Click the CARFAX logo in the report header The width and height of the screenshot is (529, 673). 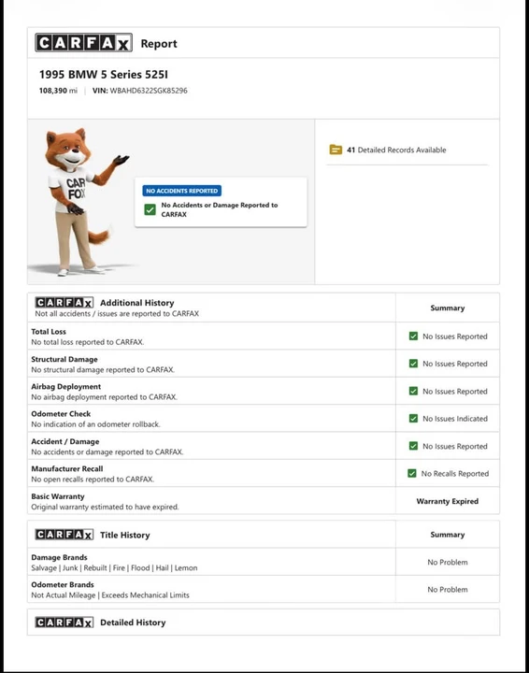pyautogui.click(x=84, y=43)
